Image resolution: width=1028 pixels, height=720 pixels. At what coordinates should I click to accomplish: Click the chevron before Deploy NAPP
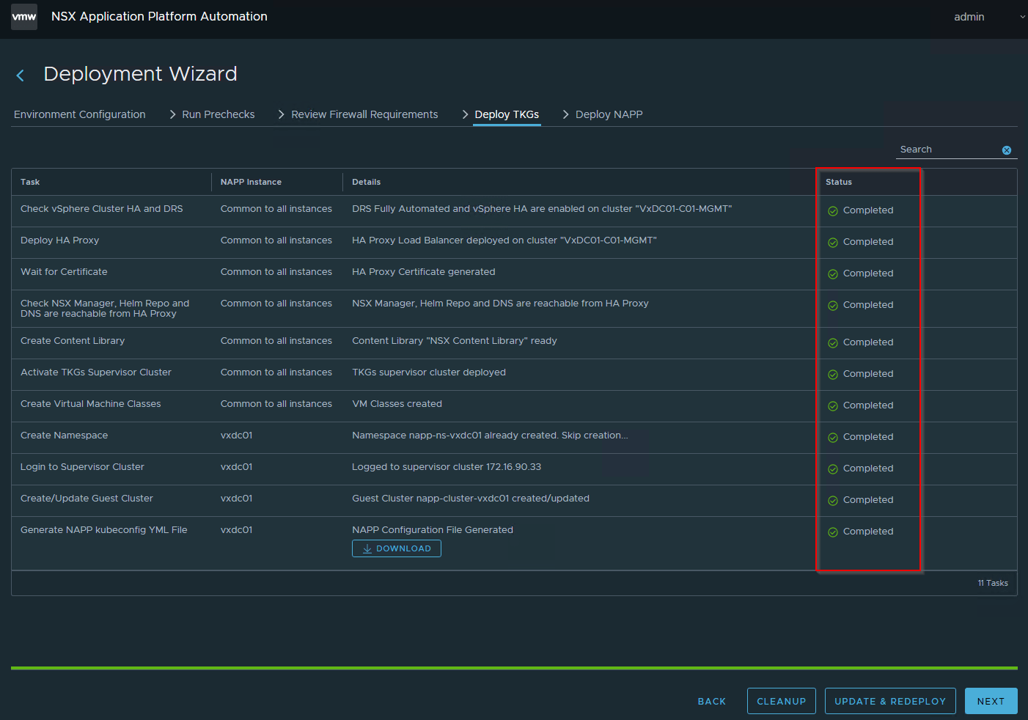(x=565, y=114)
